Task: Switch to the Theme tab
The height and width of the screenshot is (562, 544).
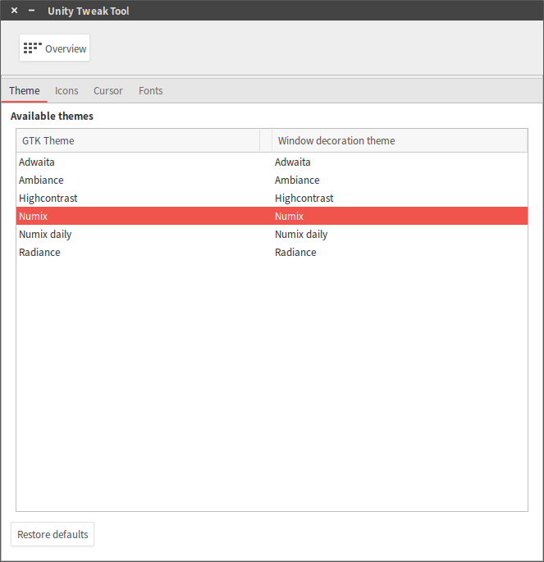Action: click(25, 91)
